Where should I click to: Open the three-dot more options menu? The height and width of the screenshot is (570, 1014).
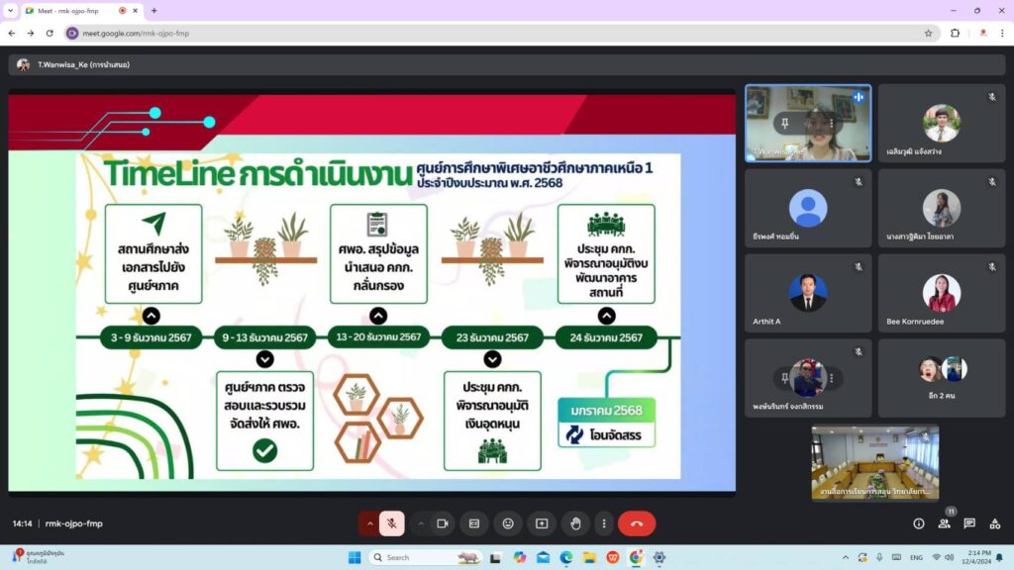[x=602, y=523]
